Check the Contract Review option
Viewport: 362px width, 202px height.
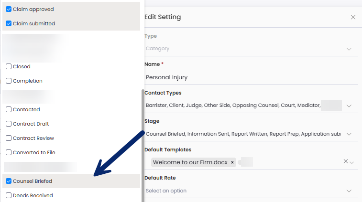click(x=9, y=138)
